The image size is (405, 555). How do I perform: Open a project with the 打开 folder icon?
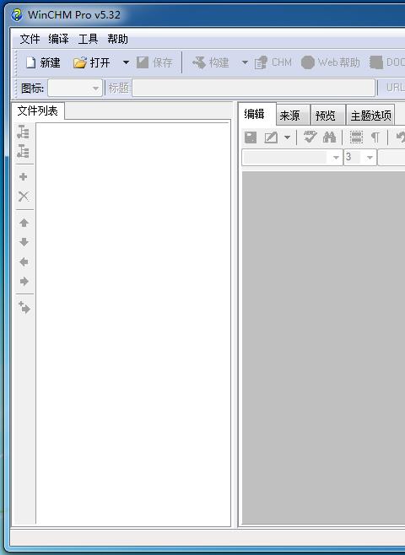tap(80, 62)
